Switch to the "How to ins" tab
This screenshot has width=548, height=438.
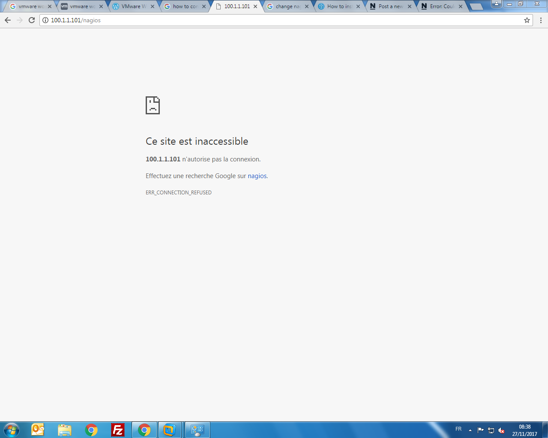(338, 6)
